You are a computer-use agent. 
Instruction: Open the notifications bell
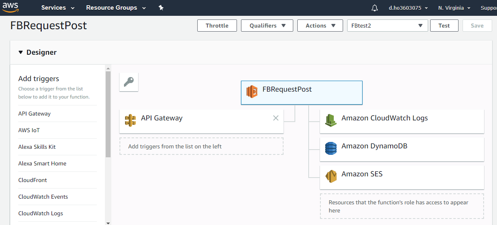(x=375, y=8)
